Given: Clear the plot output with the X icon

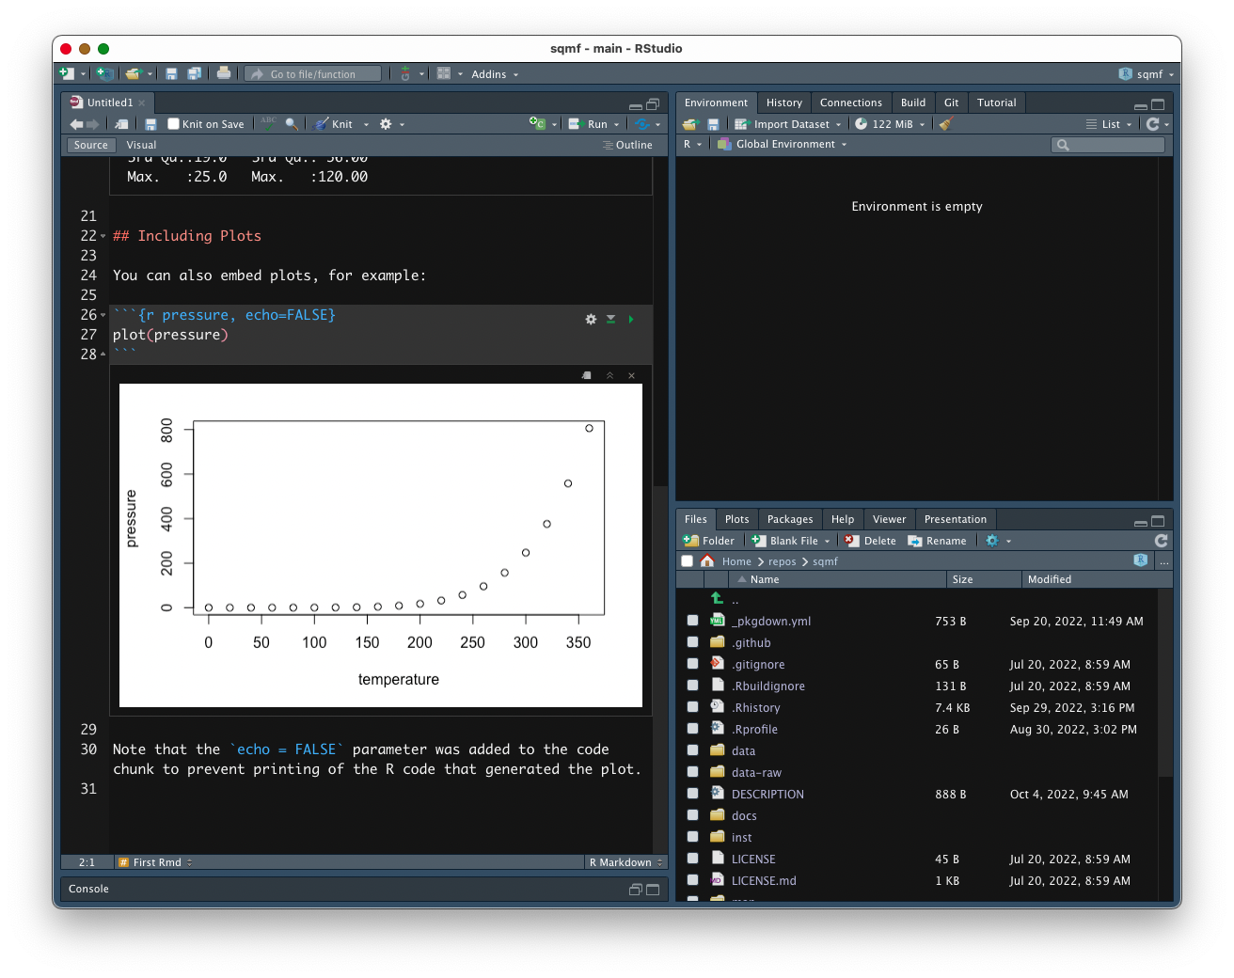Looking at the screenshot, I should [x=632, y=375].
